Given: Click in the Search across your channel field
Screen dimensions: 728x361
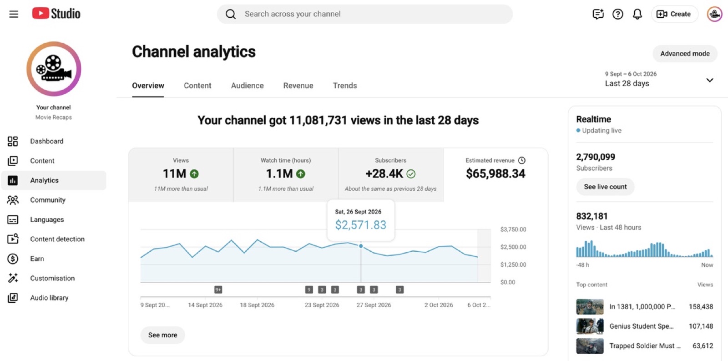Looking at the screenshot, I should 364,14.
